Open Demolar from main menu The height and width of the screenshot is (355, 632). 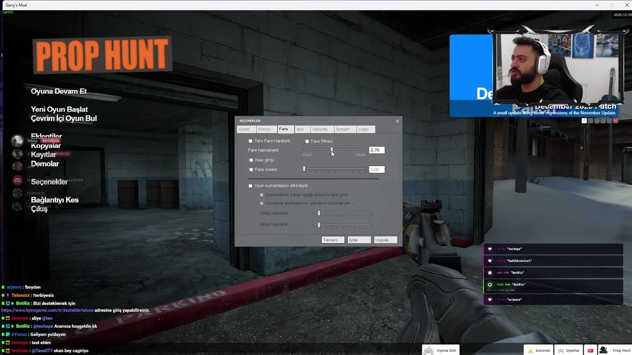(x=45, y=164)
